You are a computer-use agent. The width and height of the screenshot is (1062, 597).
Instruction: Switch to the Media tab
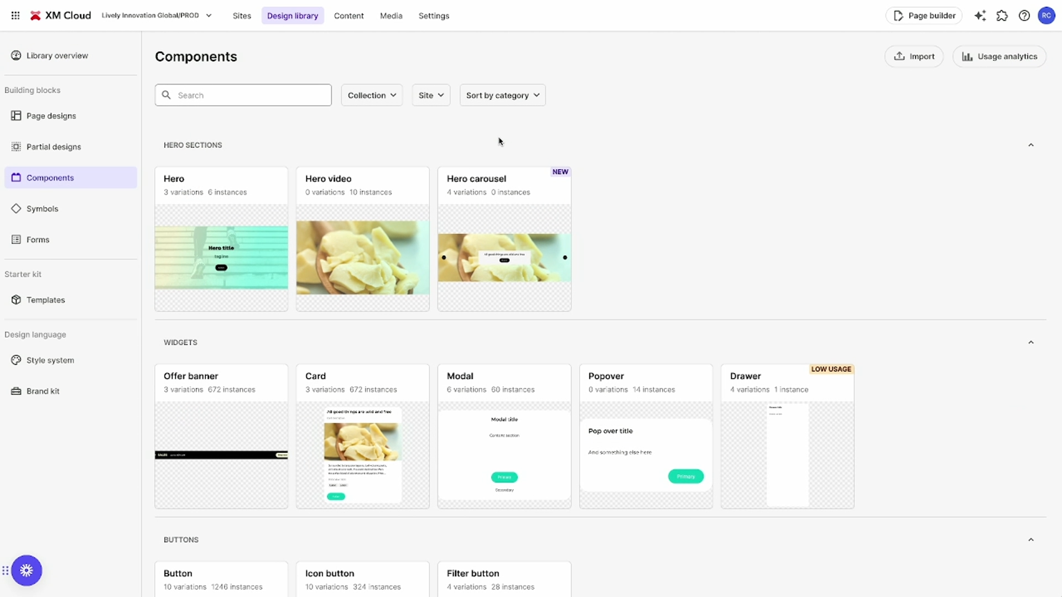pyautogui.click(x=391, y=15)
